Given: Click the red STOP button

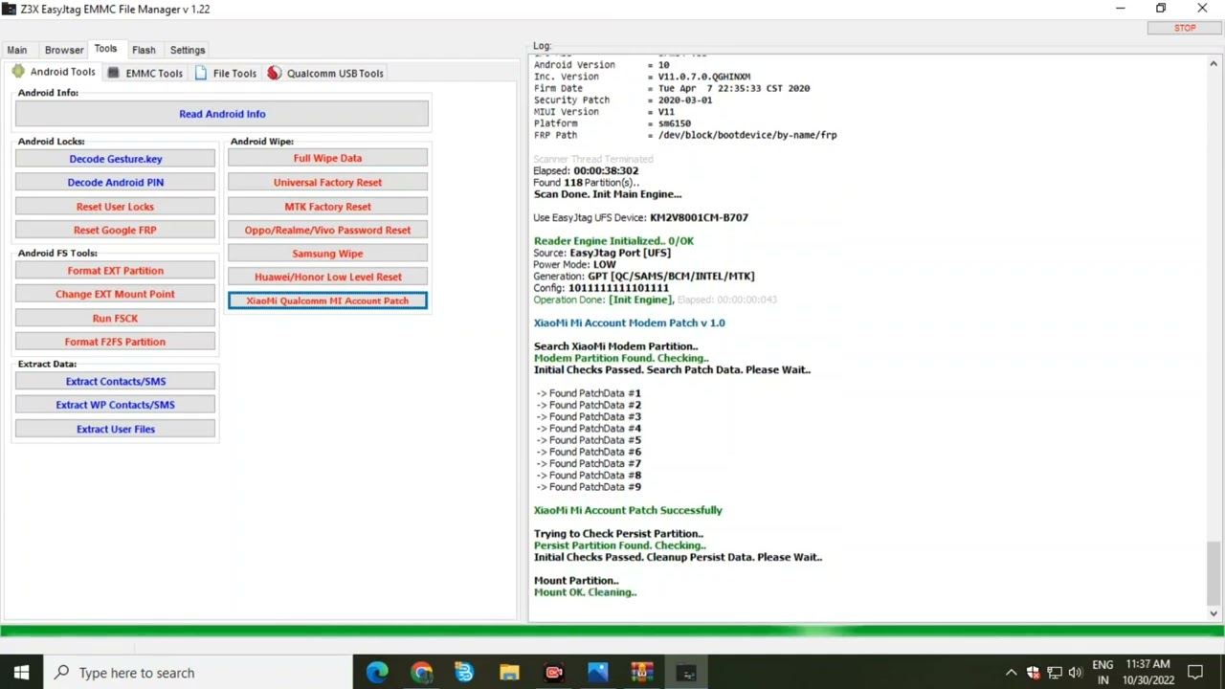Looking at the screenshot, I should [x=1185, y=28].
